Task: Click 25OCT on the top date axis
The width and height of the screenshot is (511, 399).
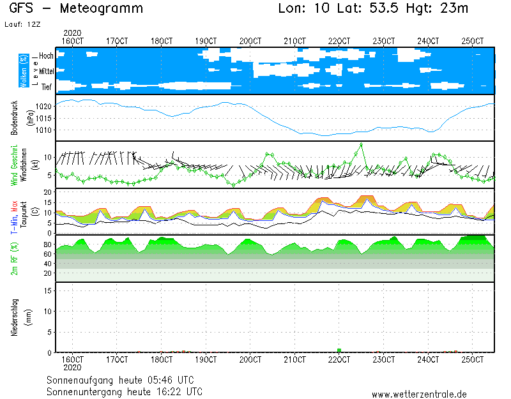Action: (473, 41)
